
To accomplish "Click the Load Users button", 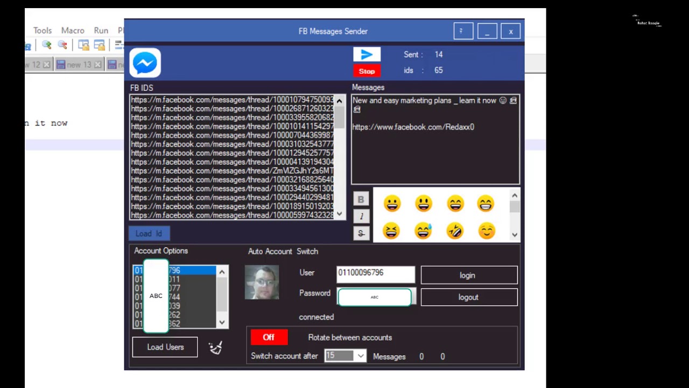I will pos(165,347).
